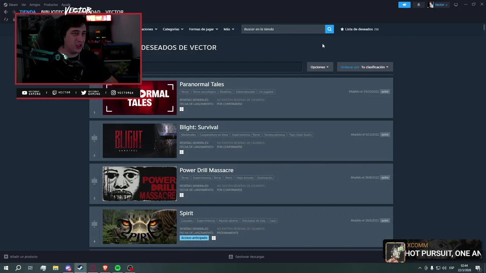Go to the TIENDA tab

pos(28,12)
